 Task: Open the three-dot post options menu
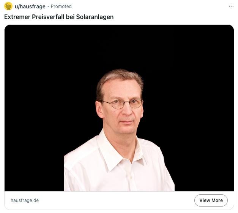click(231, 6)
